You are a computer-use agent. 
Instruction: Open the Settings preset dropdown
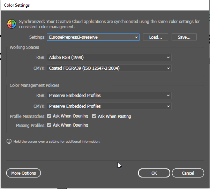pos(93,37)
